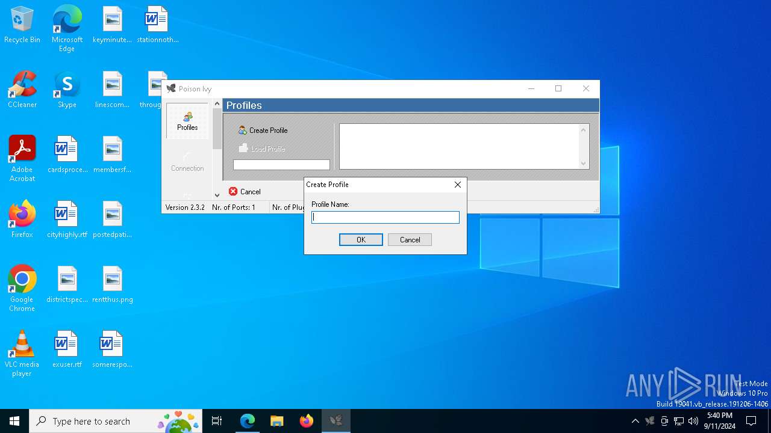Image resolution: width=771 pixels, height=433 pixels.
Task: Select the membersf... image file icon
Action: pos(113,155)
